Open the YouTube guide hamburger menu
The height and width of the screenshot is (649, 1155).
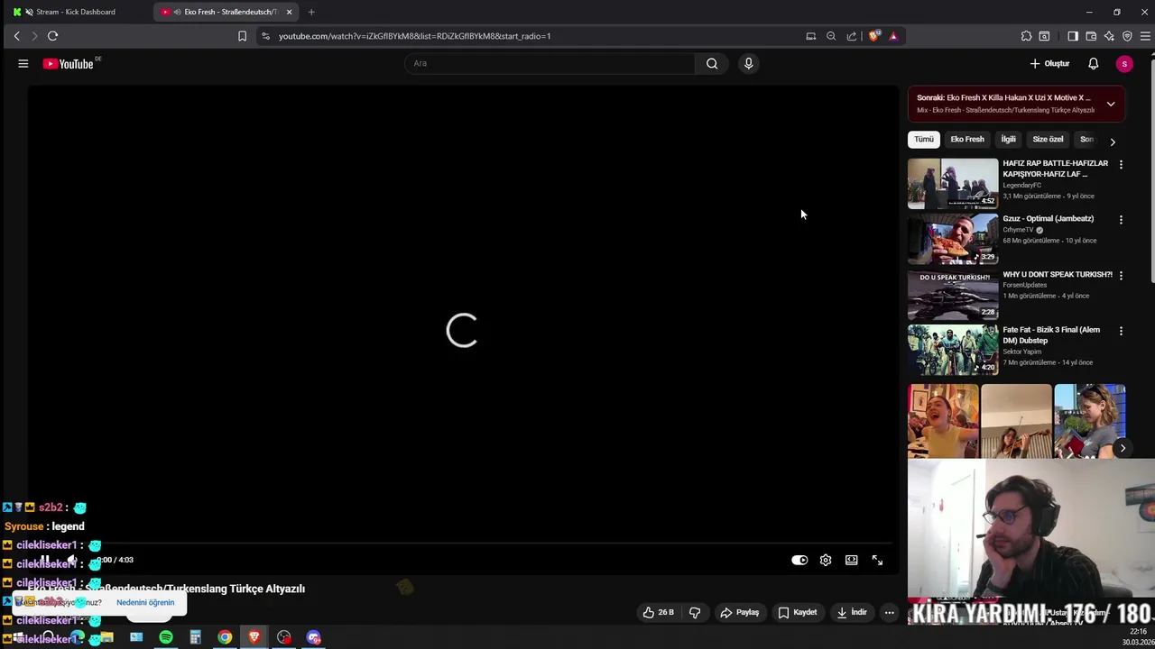(23, 63)
